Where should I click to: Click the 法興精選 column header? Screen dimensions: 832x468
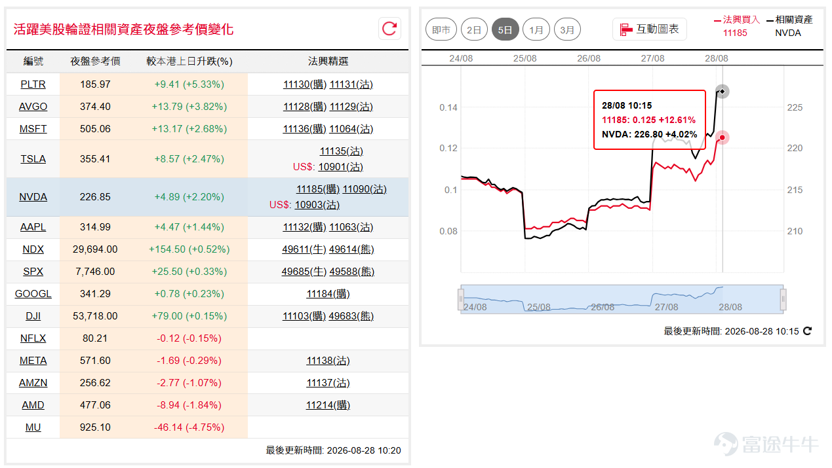tap(328, 62)
